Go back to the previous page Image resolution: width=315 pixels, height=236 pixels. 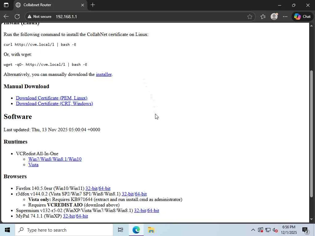[6, 17]
